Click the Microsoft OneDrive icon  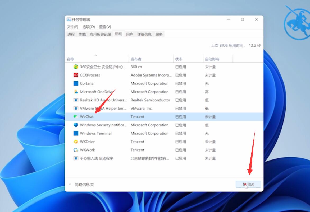point(76,92)
